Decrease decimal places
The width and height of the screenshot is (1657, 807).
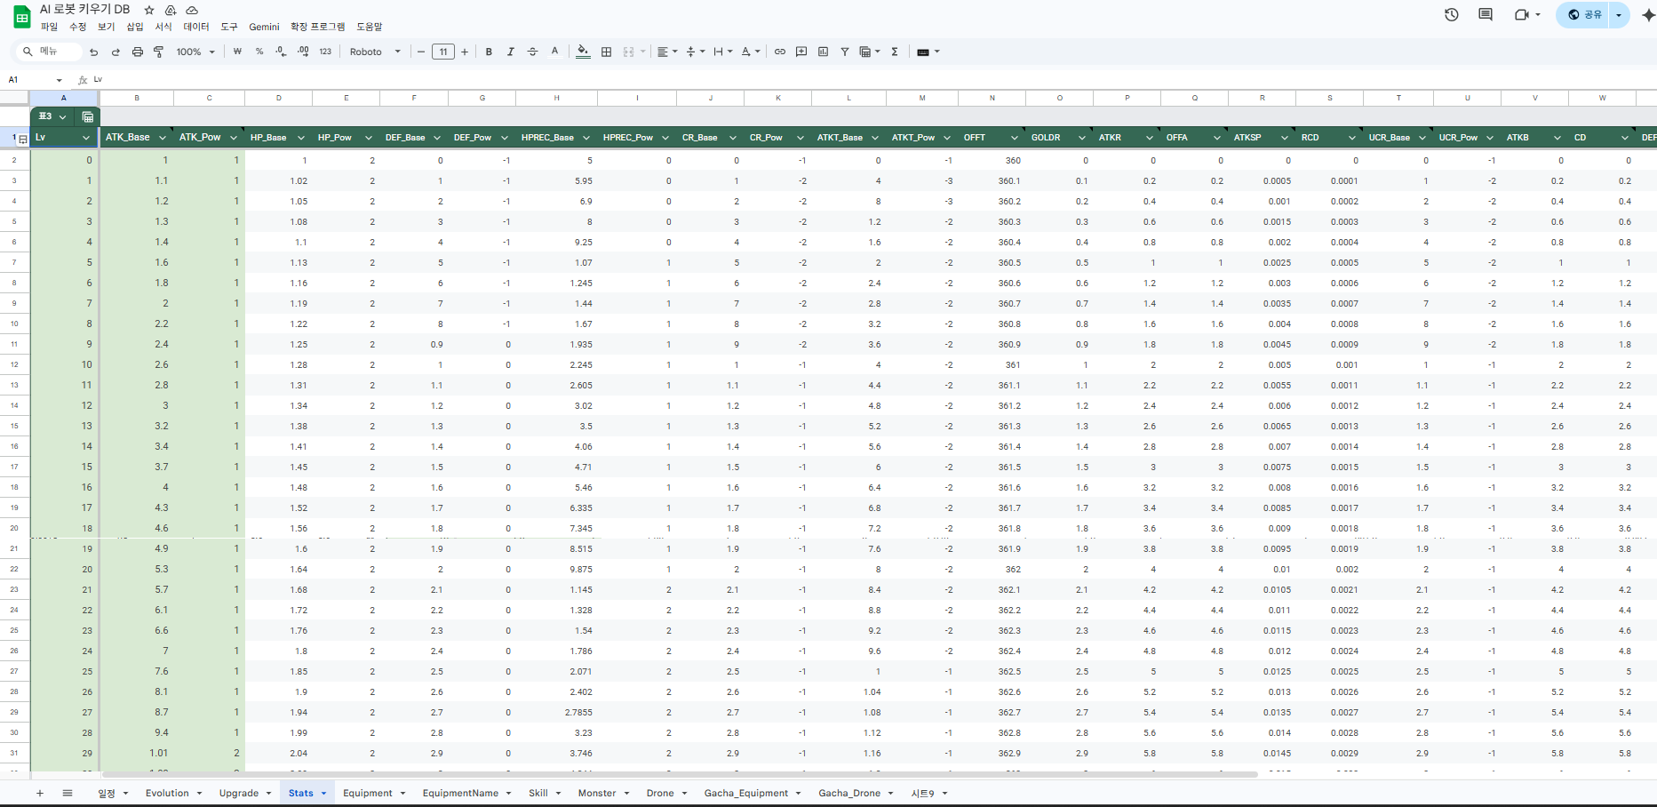281,52
